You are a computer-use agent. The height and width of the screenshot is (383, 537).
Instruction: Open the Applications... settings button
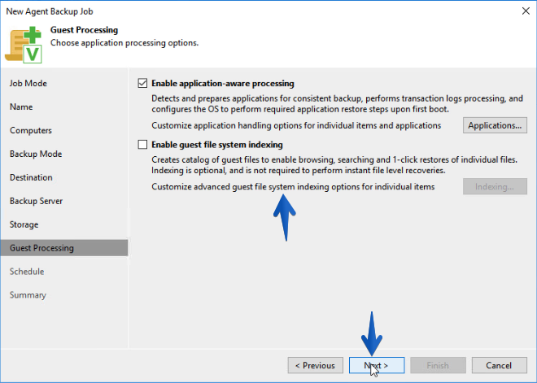coord(495,125)
